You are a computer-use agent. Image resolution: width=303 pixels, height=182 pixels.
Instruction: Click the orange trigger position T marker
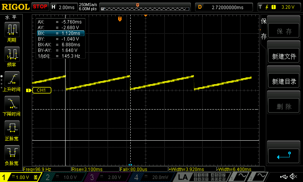(x=120, y=19)
